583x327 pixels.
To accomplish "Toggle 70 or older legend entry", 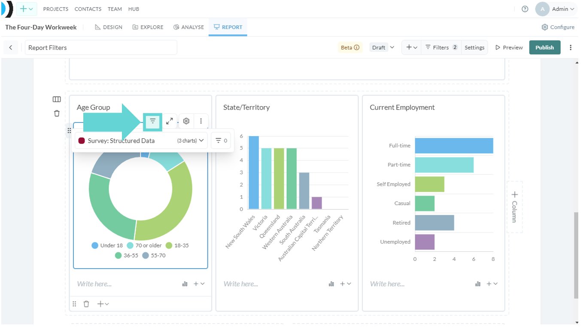I will (144, 245).
